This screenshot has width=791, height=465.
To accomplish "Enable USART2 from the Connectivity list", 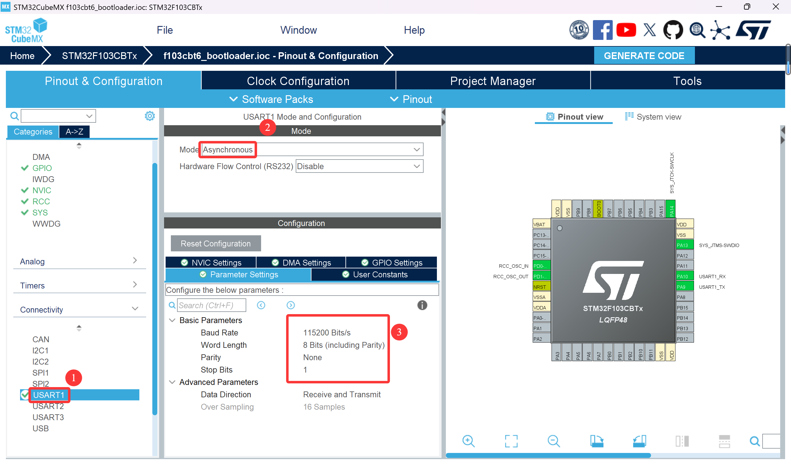I will click(x=49, y=406).
